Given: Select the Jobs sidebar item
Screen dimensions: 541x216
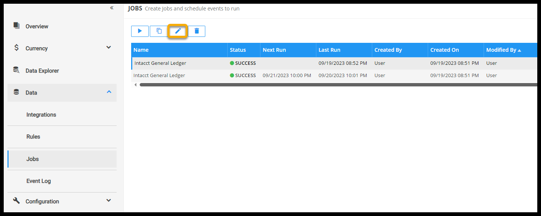Looking at the screenshot, I should (32, 159).
